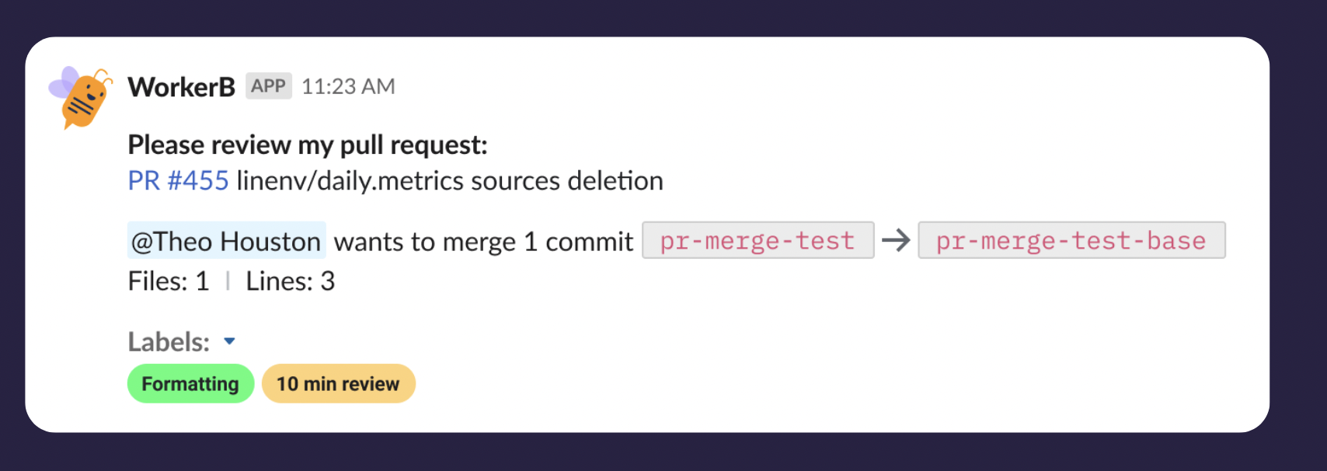Viewport: 1327px width, 471px height.
Task: Open PR #455 link
Action: (176, 180)
